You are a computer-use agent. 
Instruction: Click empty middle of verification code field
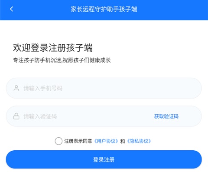click(104, 116)
